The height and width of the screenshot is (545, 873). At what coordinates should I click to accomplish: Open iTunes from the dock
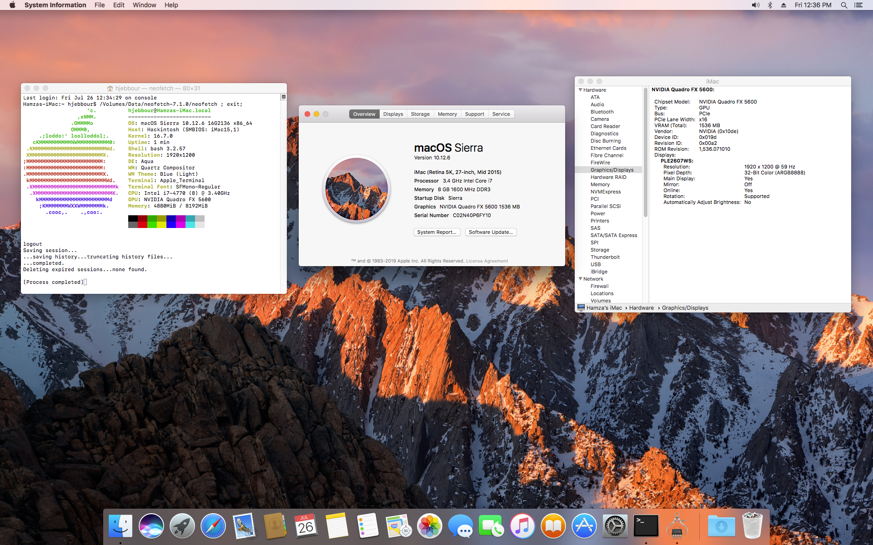point(522,526)
